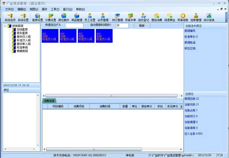The width and height of the screenshot is (229, 158).
Task: Open the 文件 menu
Action: (x=9, y=9)
